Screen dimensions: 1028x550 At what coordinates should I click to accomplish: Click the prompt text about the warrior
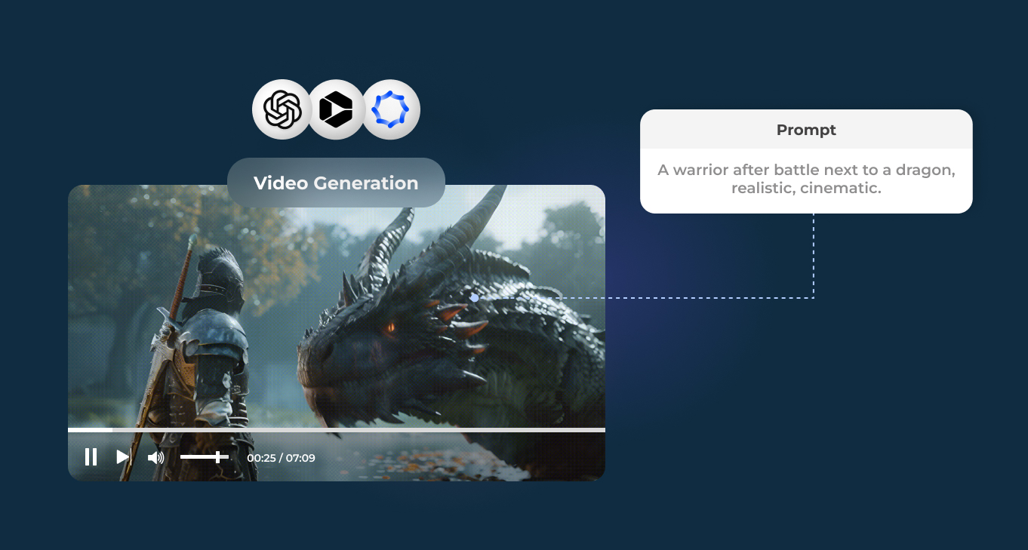tap(805, 179)
